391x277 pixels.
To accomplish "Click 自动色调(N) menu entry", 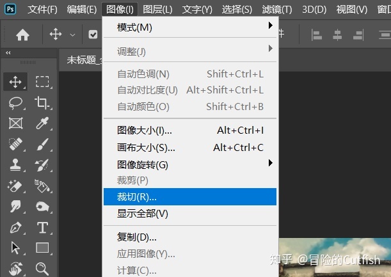I will [x=190, y=74].
